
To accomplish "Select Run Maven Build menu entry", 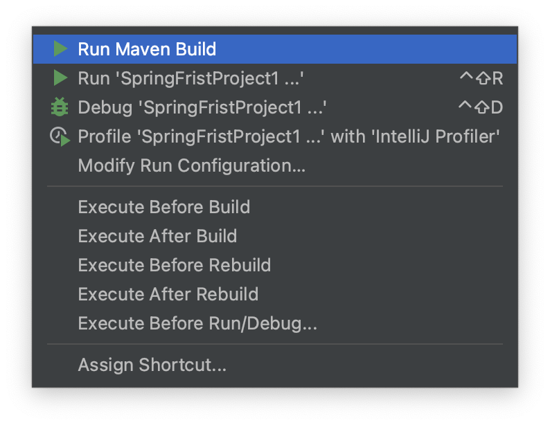I will 274,48.
